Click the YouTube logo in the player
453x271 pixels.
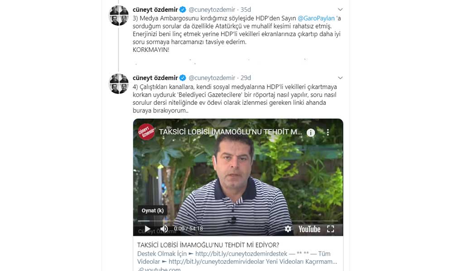point(309,229)
